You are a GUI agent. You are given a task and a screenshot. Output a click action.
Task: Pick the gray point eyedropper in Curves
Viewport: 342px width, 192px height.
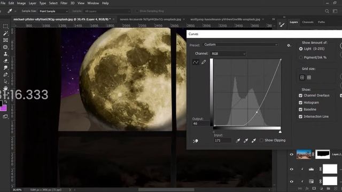246,141
